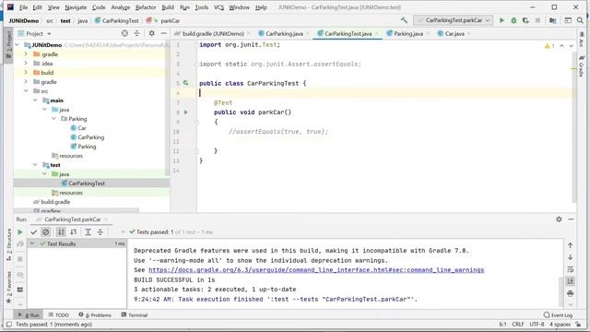Screen dimensions: 590x332
Task: Select CarParking class in the Project tree
Action: tap(90, 137)
